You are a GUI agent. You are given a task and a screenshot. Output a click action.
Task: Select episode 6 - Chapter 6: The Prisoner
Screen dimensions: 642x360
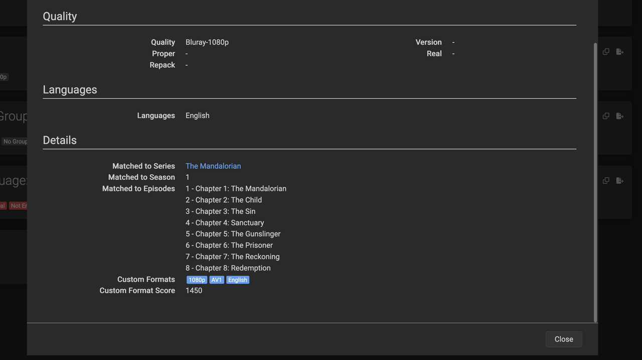229,245
